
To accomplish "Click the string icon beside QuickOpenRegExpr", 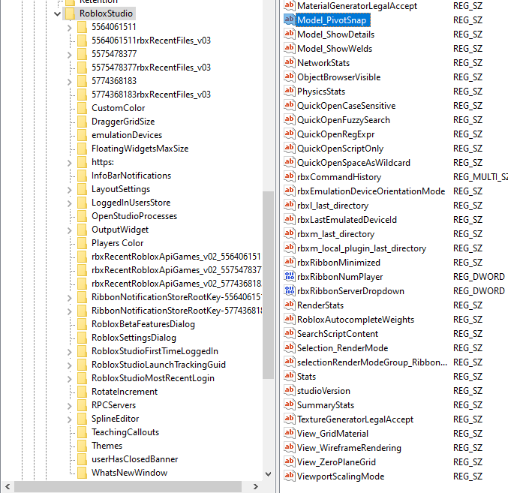I will (289, 134).
